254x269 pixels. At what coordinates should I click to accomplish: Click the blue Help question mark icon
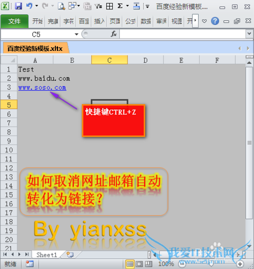pos(215,21)
